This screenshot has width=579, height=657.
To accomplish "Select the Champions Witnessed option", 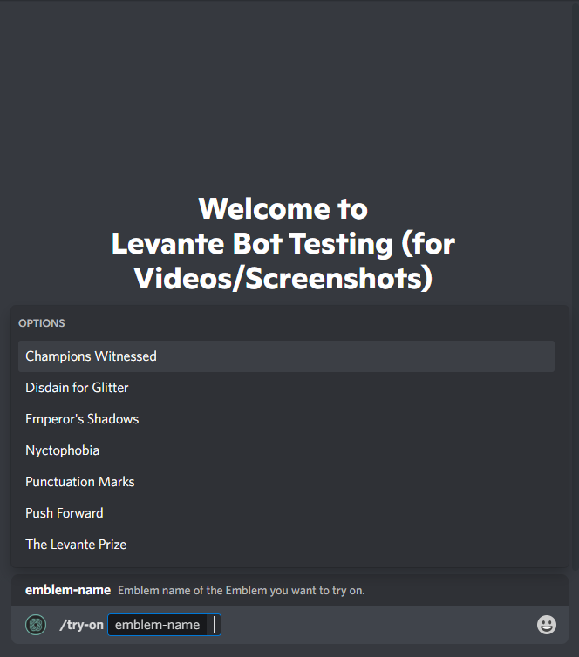I will pyautogui.click(x=286, y=356).
